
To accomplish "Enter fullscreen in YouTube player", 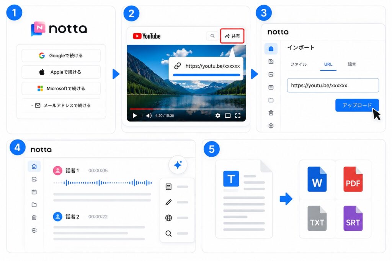I will pyautogui.click(x=238, y=115).
